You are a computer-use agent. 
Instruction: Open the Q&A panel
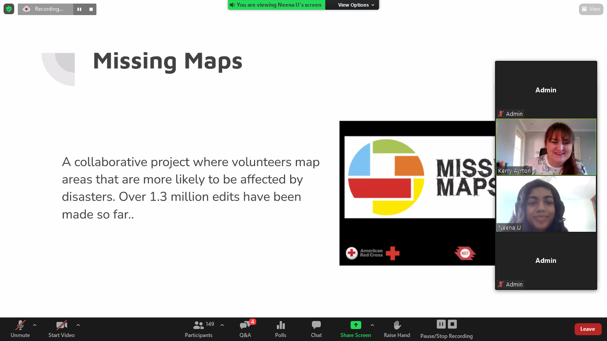click(245, 329)
